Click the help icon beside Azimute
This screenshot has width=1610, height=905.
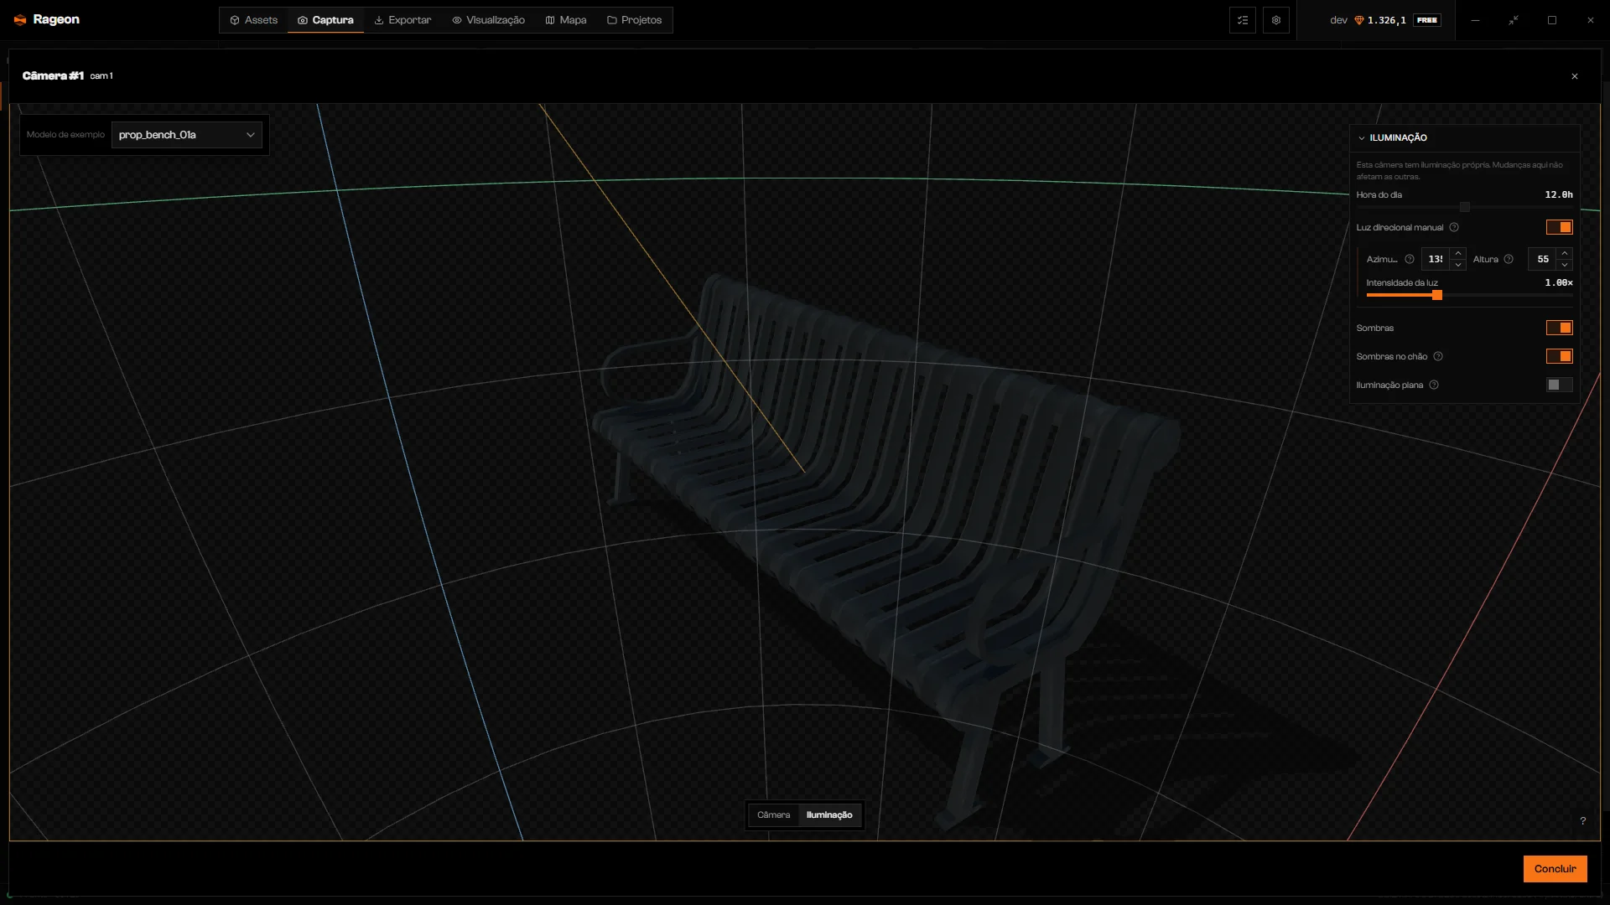[1410, 259]
